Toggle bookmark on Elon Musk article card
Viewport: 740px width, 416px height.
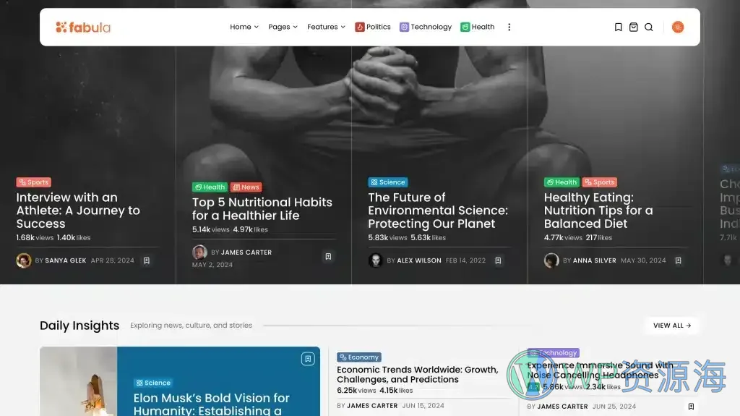[307, 359]
